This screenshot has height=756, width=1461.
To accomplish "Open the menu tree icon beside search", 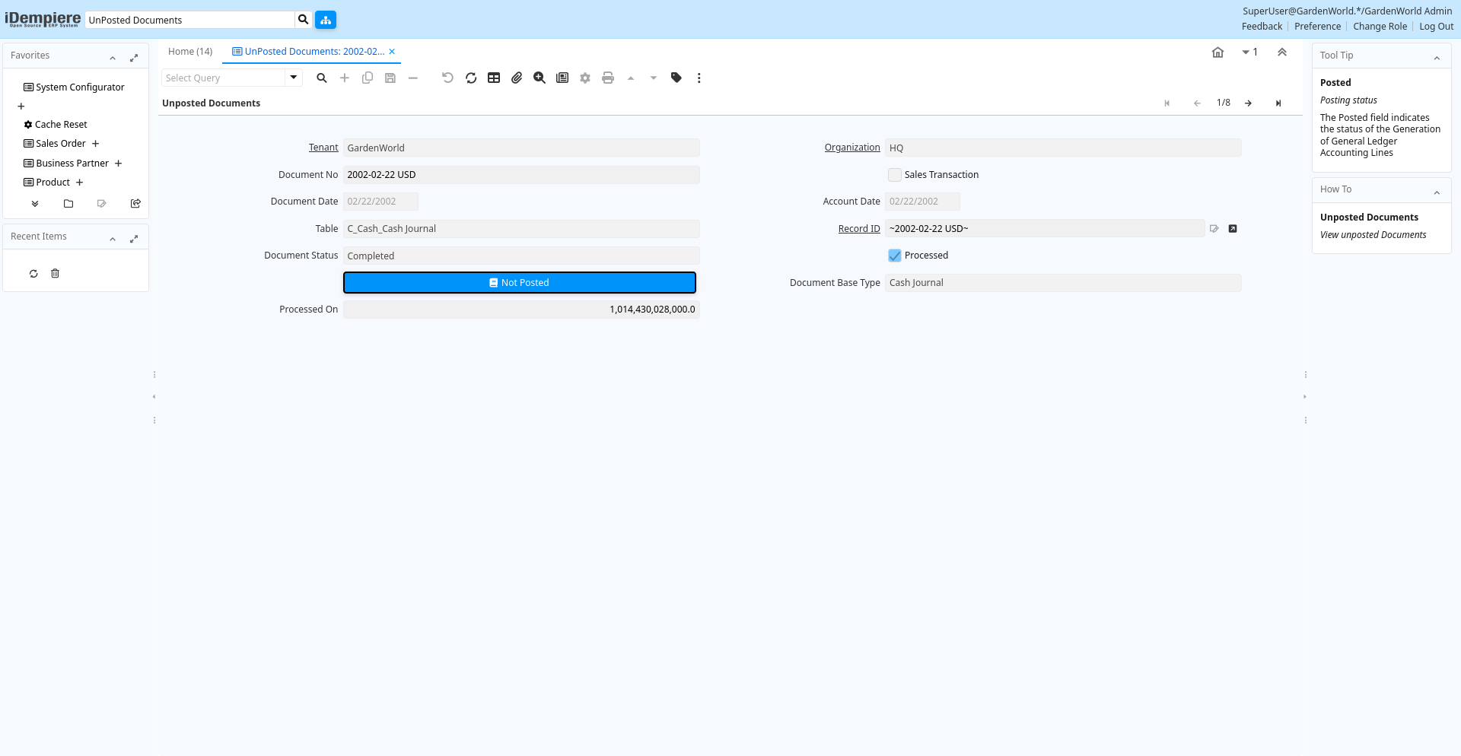I will [x=326, y=20].
